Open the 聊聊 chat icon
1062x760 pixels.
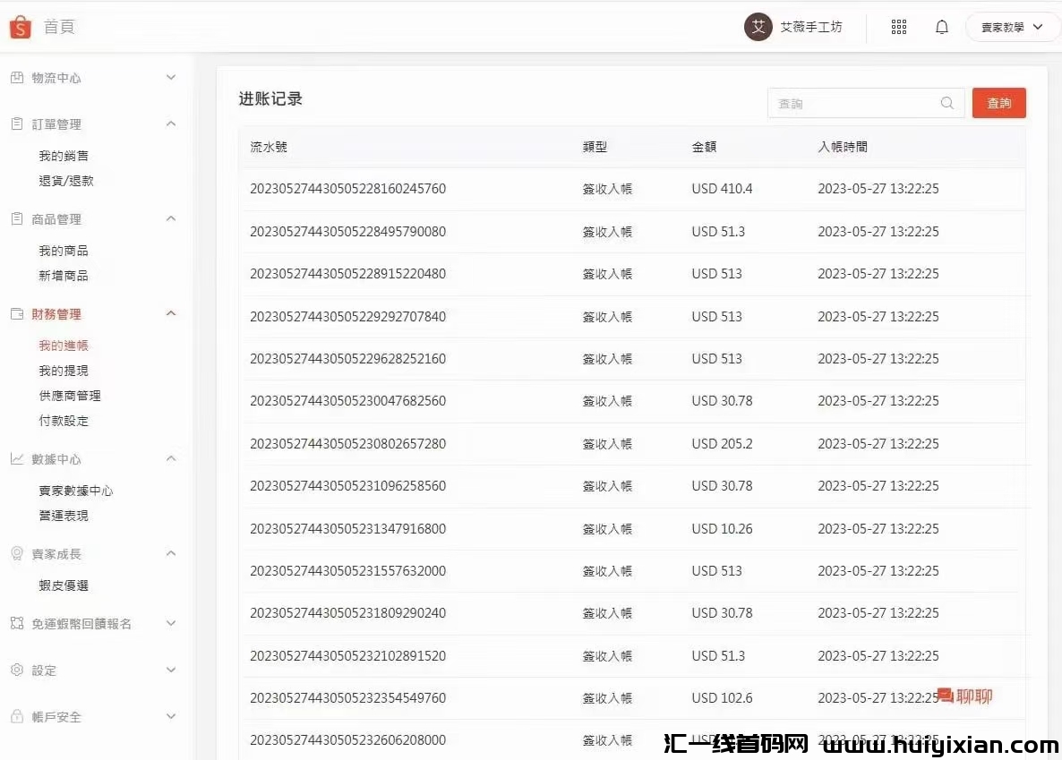pos(946,696)
